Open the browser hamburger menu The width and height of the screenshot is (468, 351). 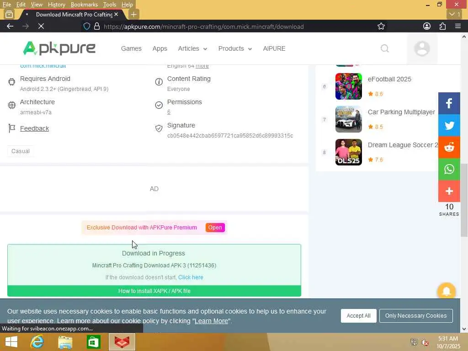(458, 26)
